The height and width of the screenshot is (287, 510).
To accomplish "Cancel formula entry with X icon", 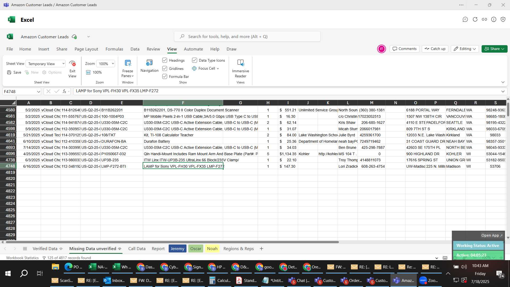I will click(x=48, y=91).
